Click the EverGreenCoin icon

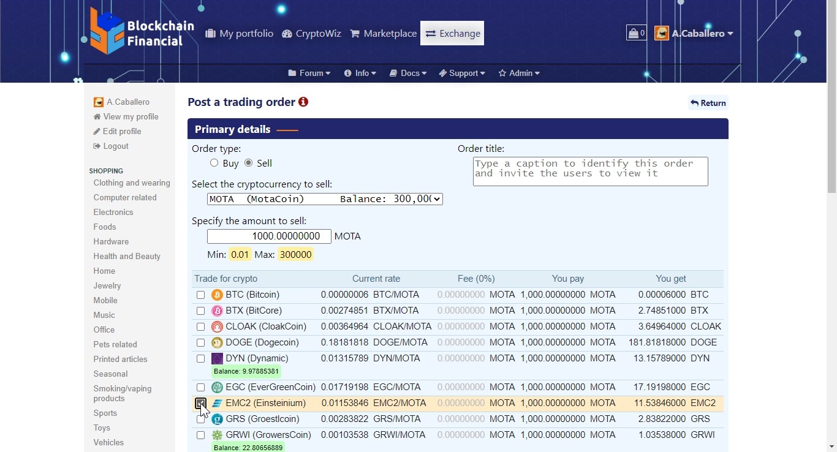[217, 388]
